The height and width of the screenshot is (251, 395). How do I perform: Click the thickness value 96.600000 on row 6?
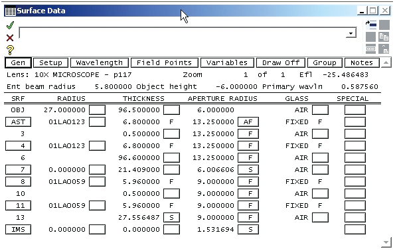(x=139, y=158)
